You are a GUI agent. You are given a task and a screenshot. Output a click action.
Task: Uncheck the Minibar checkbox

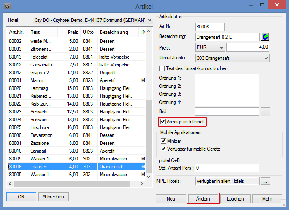[x=163, y=141]
